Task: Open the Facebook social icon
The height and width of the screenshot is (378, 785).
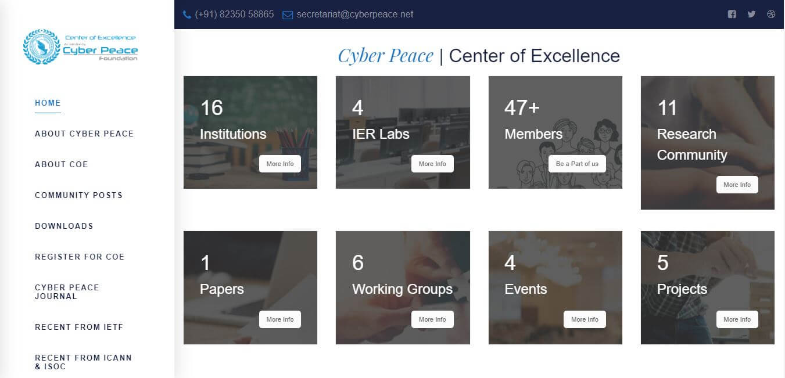Action: [x=732, y=15]
